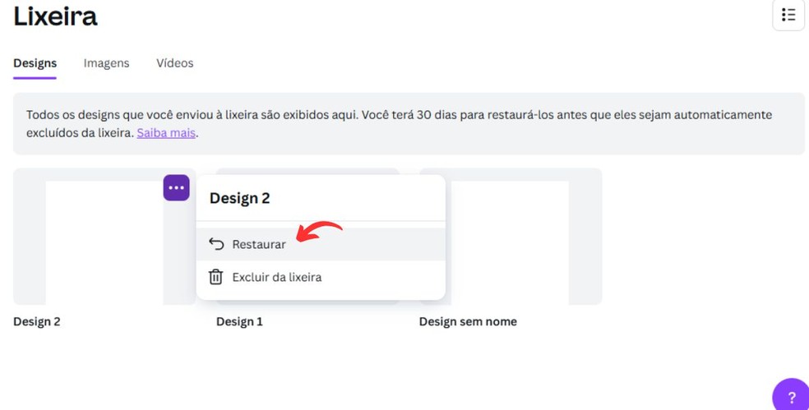Click the Design 2 title below its thumbnail
Viewport: 809px width, 410px height.
coord(37,321)
